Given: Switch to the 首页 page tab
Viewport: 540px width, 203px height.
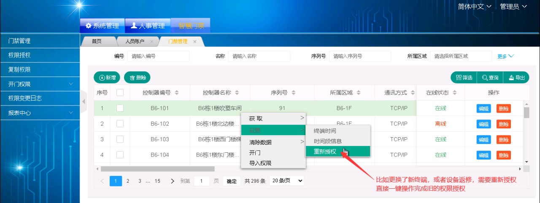Looking at the screenshot, I should point(97,41).
